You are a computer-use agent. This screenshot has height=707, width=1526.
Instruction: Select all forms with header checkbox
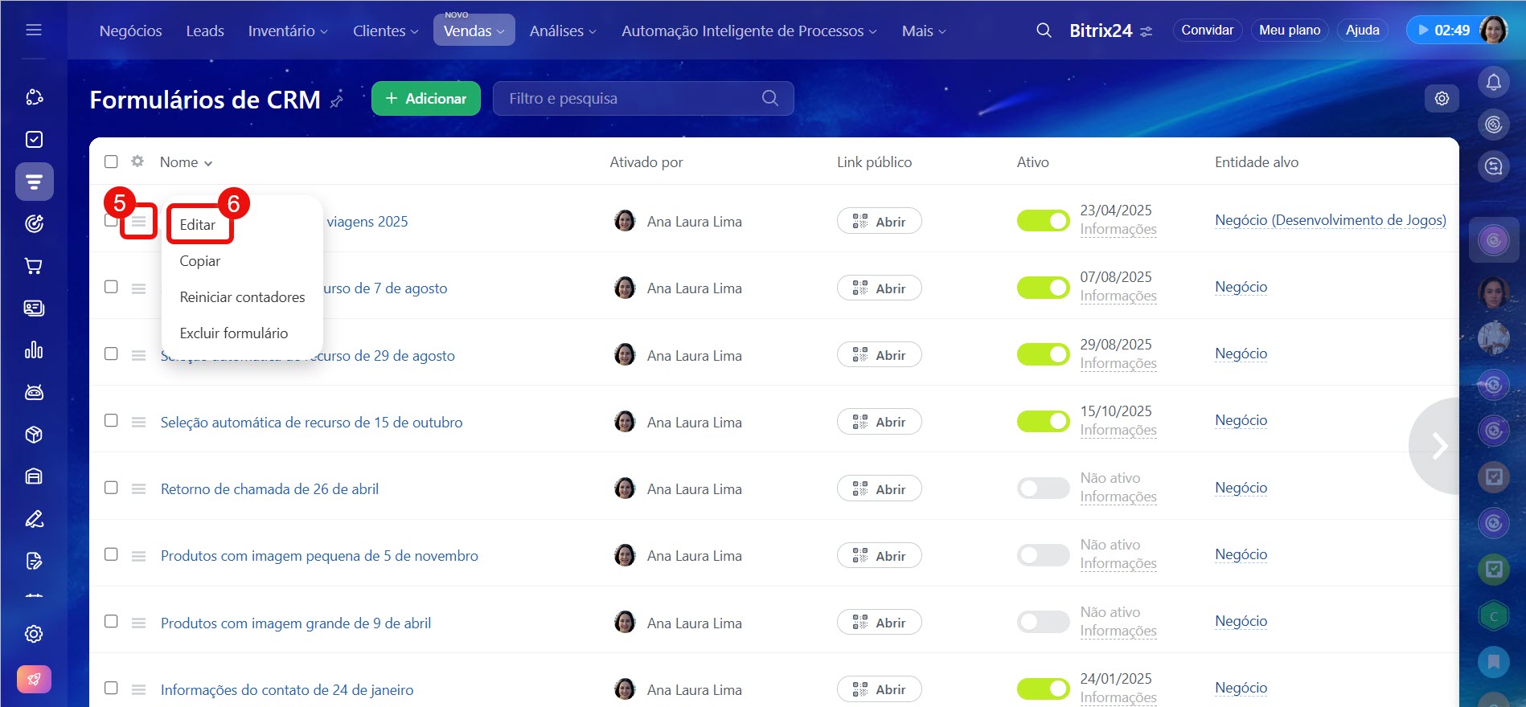pyautogui.click(x=111, y=161)
